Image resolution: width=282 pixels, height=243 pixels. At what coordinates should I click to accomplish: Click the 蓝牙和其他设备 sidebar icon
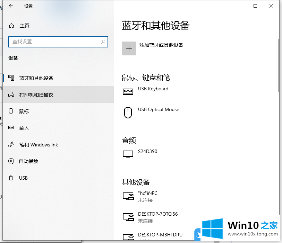(11, 78)
